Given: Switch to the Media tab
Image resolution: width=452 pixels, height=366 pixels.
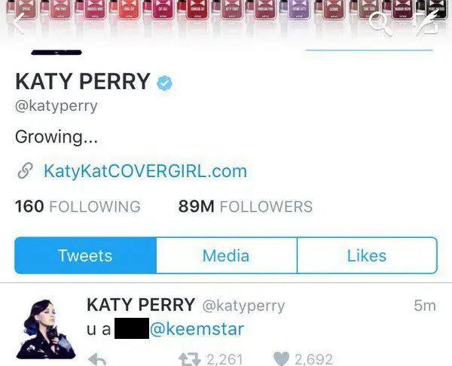Looking at the screenshot, I should click(x=227, y=255).
